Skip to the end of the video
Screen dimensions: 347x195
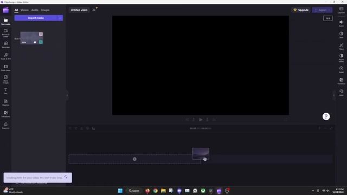point(214,120)
